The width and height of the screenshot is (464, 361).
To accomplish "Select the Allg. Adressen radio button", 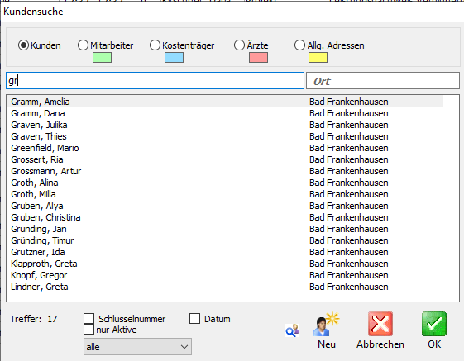I will click(x=299, y=45).
